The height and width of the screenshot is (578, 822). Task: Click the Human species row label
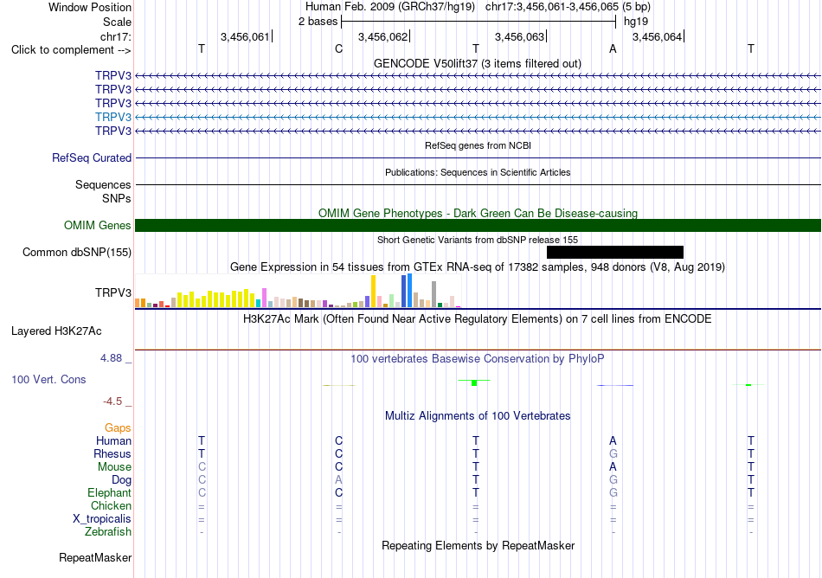113,440
